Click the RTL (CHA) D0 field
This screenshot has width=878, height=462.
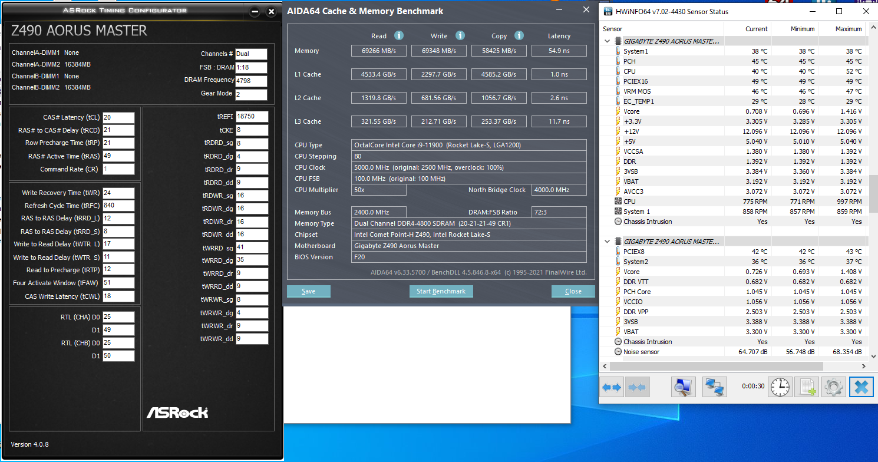pyautogui.click(x=118, y=317)
